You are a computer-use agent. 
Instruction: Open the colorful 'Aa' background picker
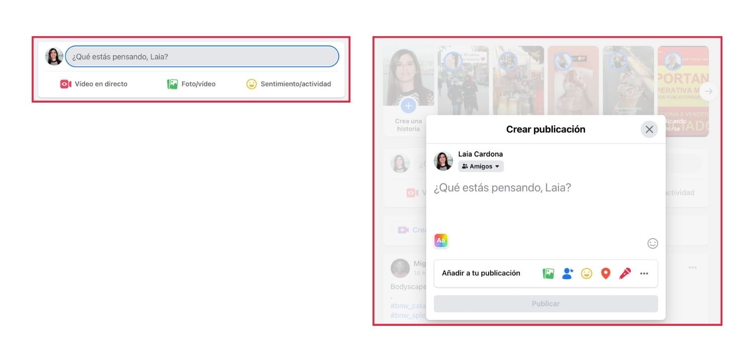[x=441, y=241]
